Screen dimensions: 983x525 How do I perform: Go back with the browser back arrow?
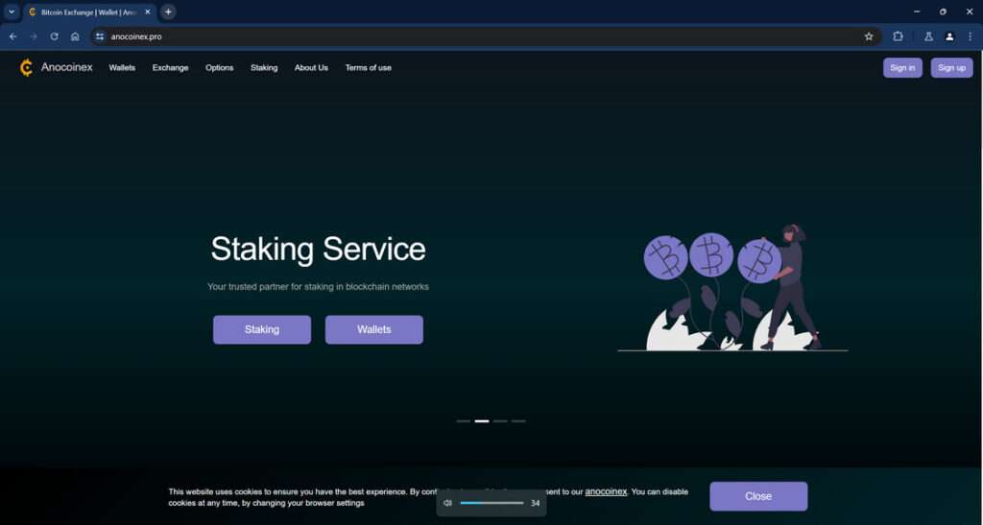coord(13,36)
